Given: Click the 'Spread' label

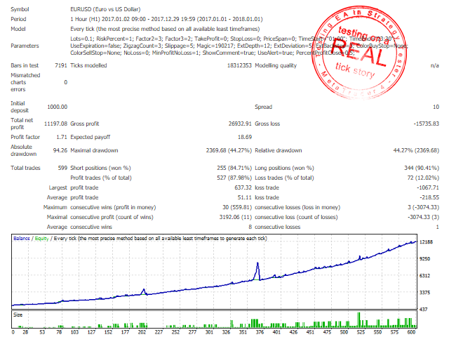Looking at the screenshot, I should pyautogui.click(x=264, y=107).
